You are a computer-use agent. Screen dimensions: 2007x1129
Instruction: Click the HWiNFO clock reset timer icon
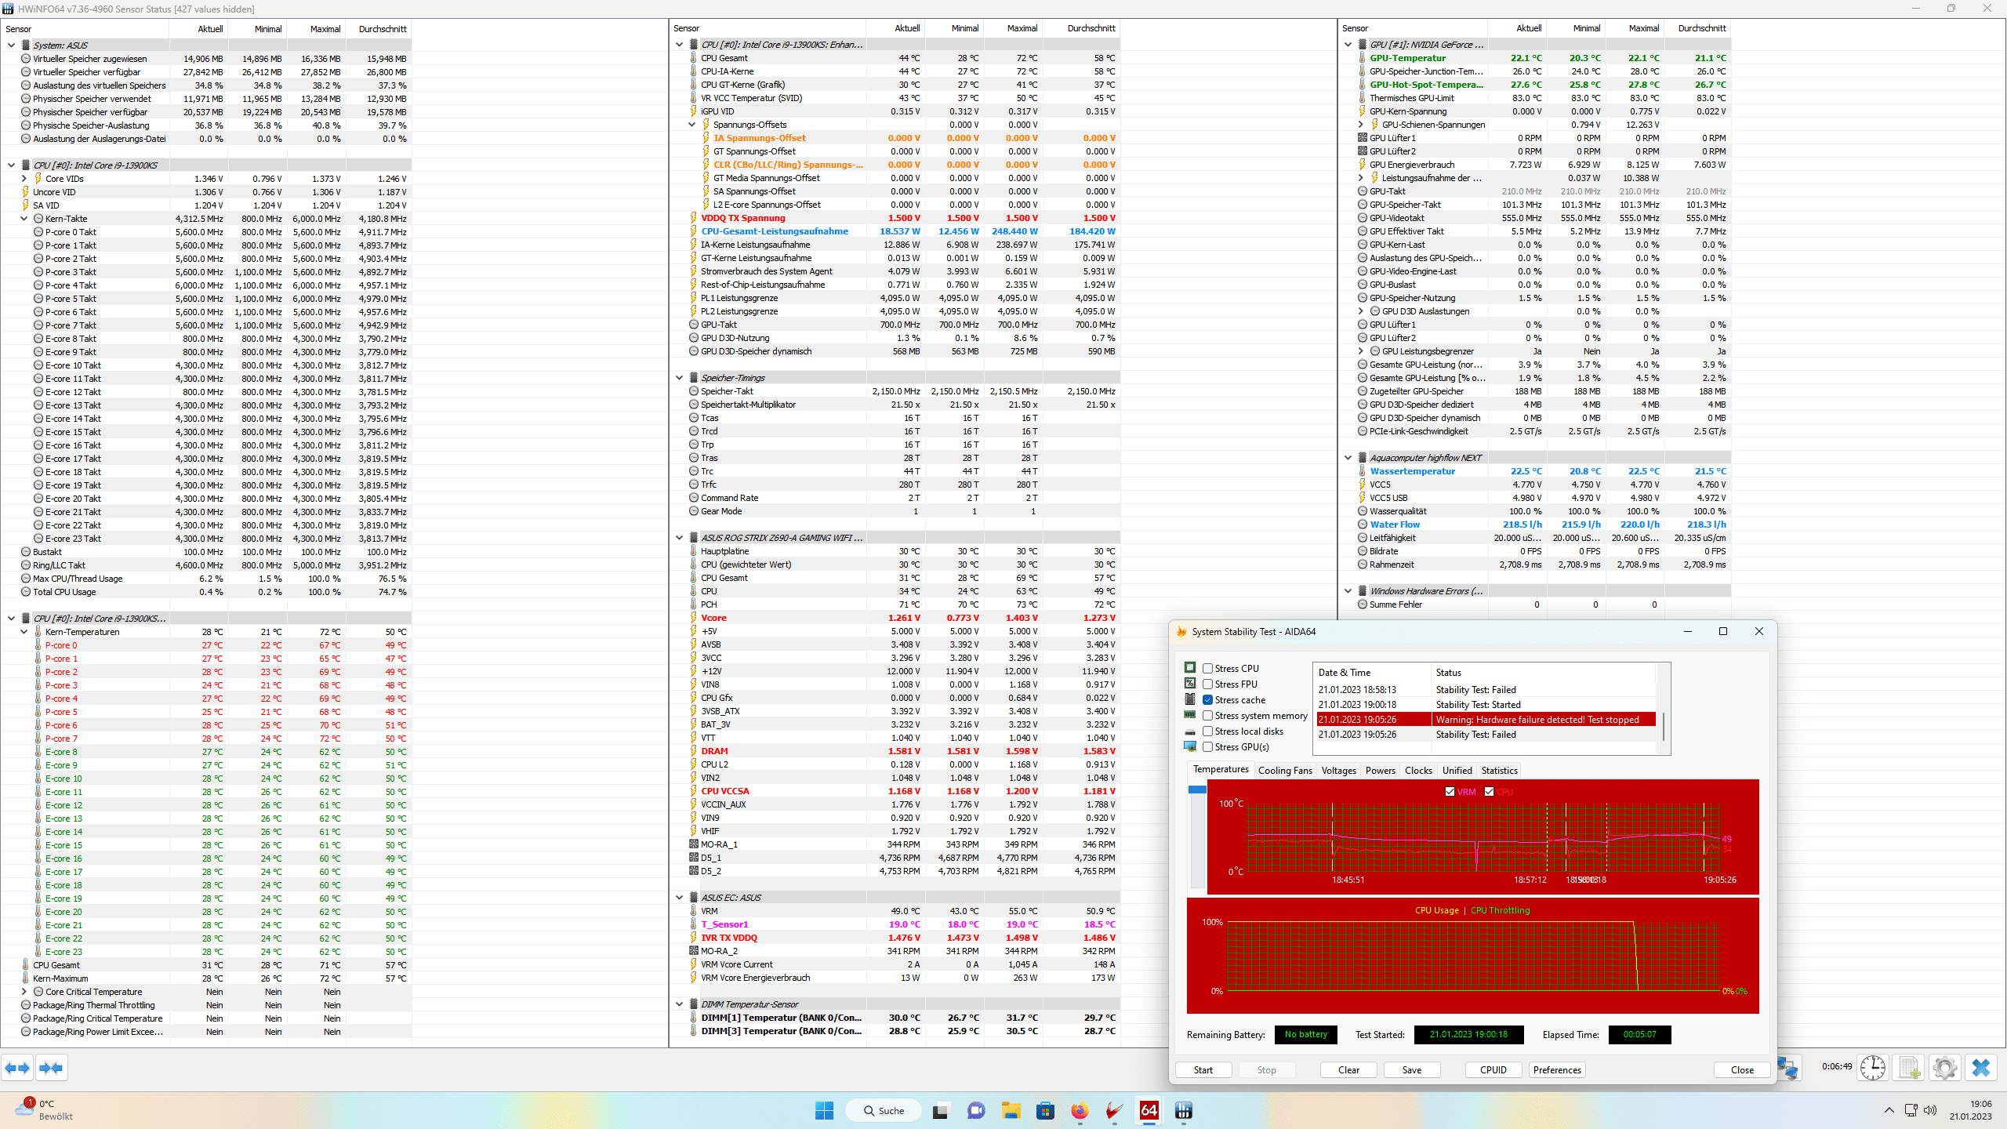click(1873, 1068)
